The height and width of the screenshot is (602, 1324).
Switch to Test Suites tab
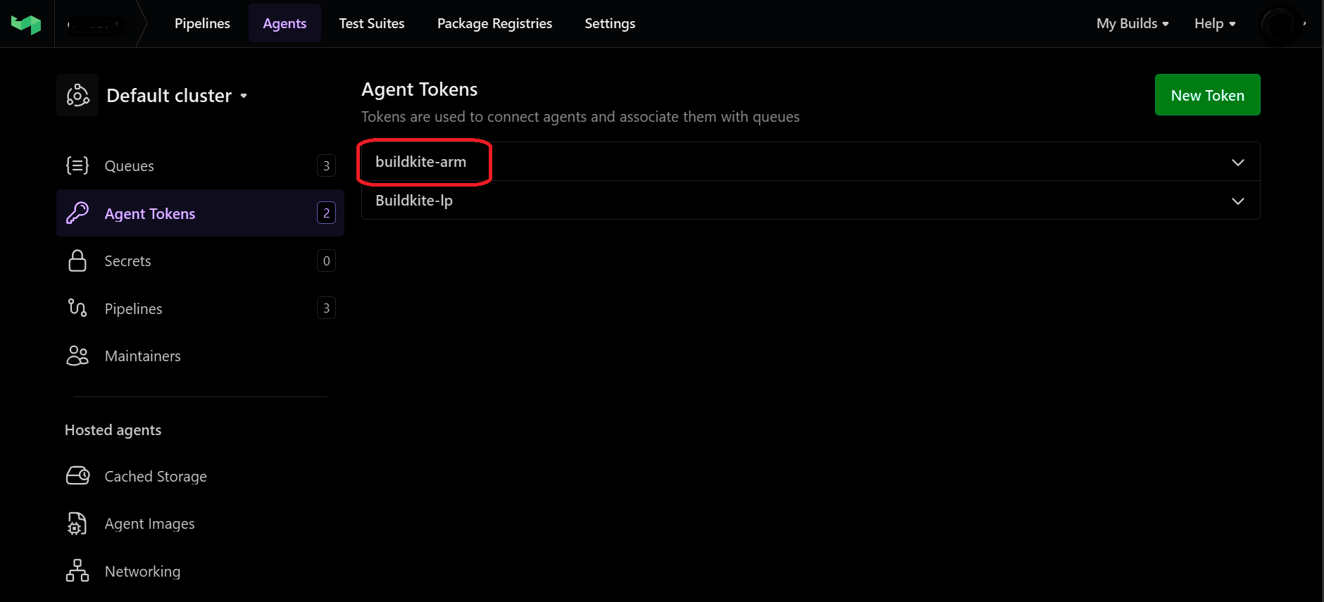tap(372, 23)
